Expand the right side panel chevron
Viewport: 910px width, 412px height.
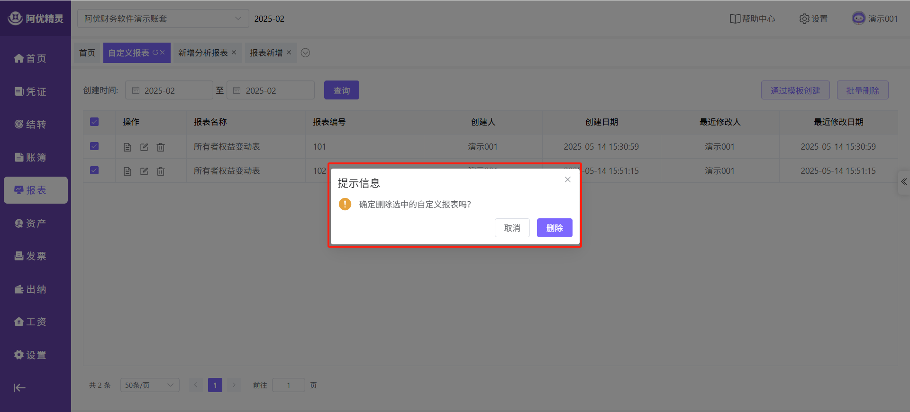[x=904, y=182]
